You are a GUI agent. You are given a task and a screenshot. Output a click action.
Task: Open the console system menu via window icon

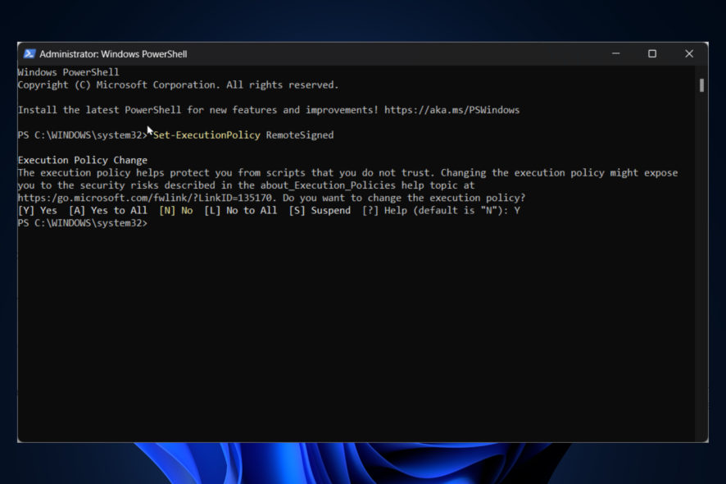click(30, 53)
